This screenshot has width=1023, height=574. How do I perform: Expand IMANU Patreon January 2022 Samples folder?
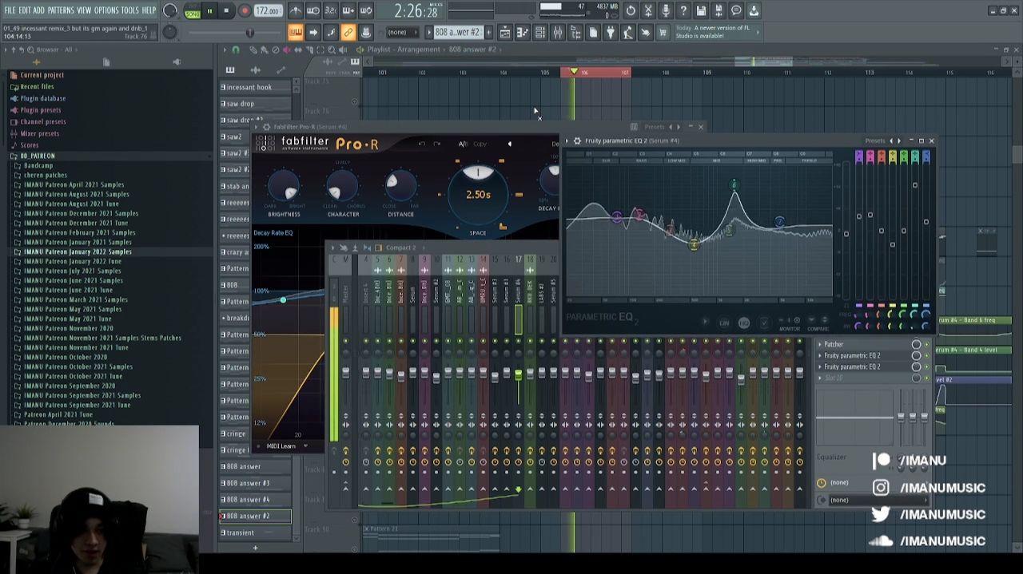[78, 251]
